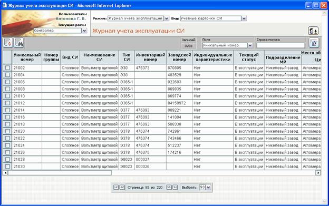Click the user download icon at top right

coord(313,31)
